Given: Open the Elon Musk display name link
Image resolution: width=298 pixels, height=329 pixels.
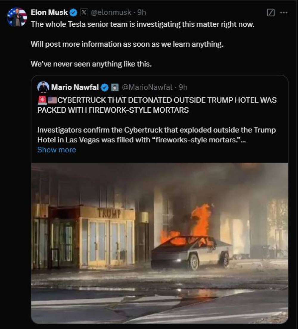Looking at the screenshot, I should tap(49, 12).
